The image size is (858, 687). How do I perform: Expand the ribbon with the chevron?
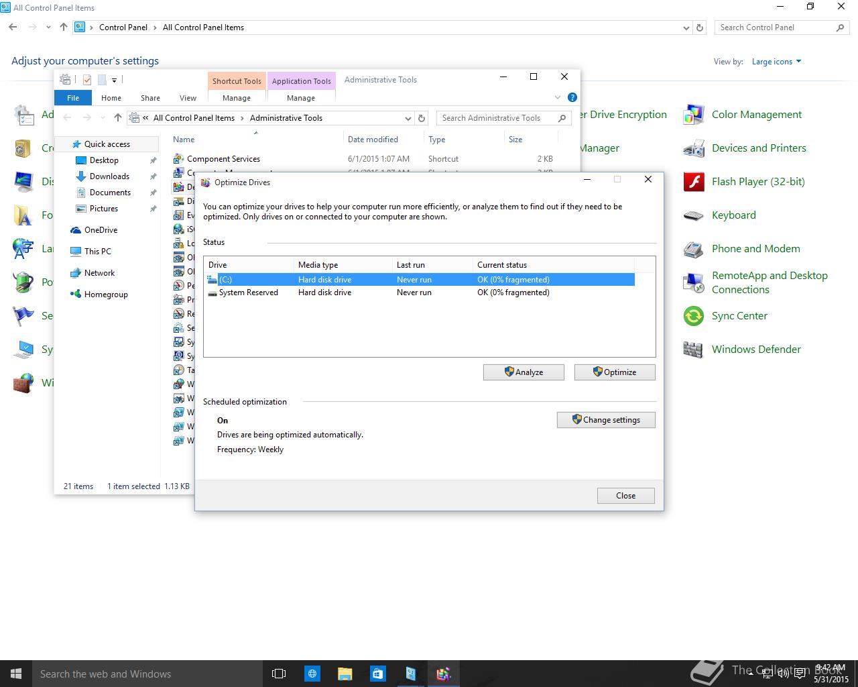point(558,97)
